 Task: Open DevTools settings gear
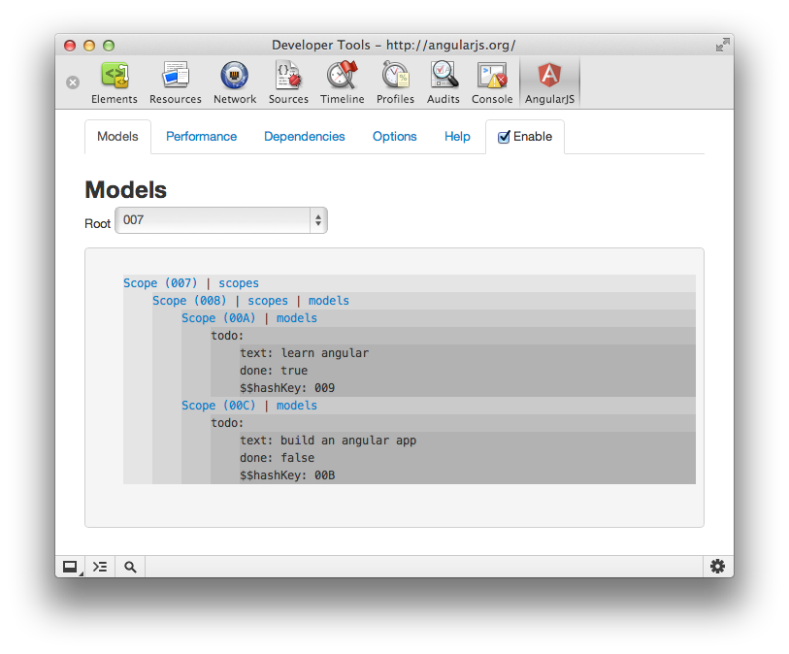click(x=717, y=567)
